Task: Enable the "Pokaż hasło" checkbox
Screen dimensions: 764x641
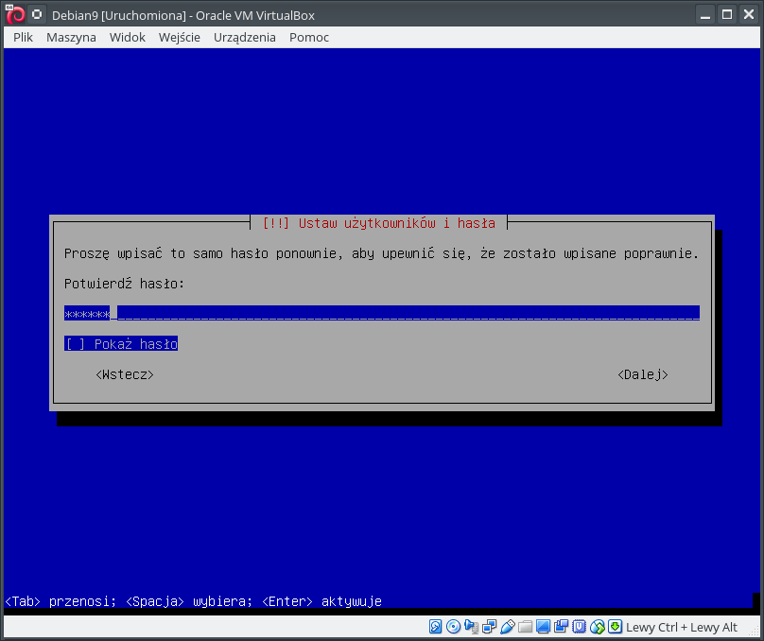Action: (x=75, y=344)
